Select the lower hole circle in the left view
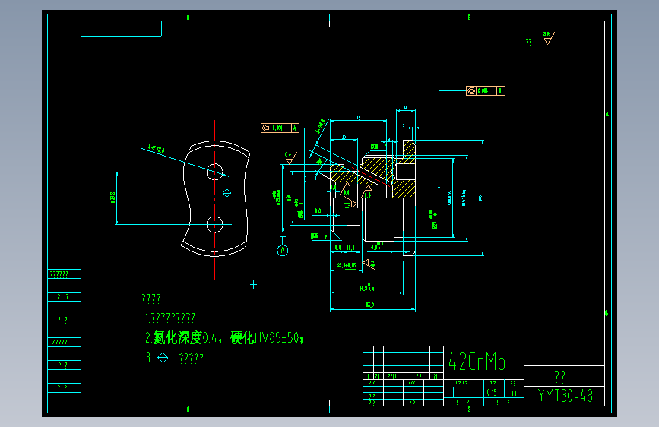Image resolution: width=659 pixels, height=427 pixels. click(x=215, y=224)
